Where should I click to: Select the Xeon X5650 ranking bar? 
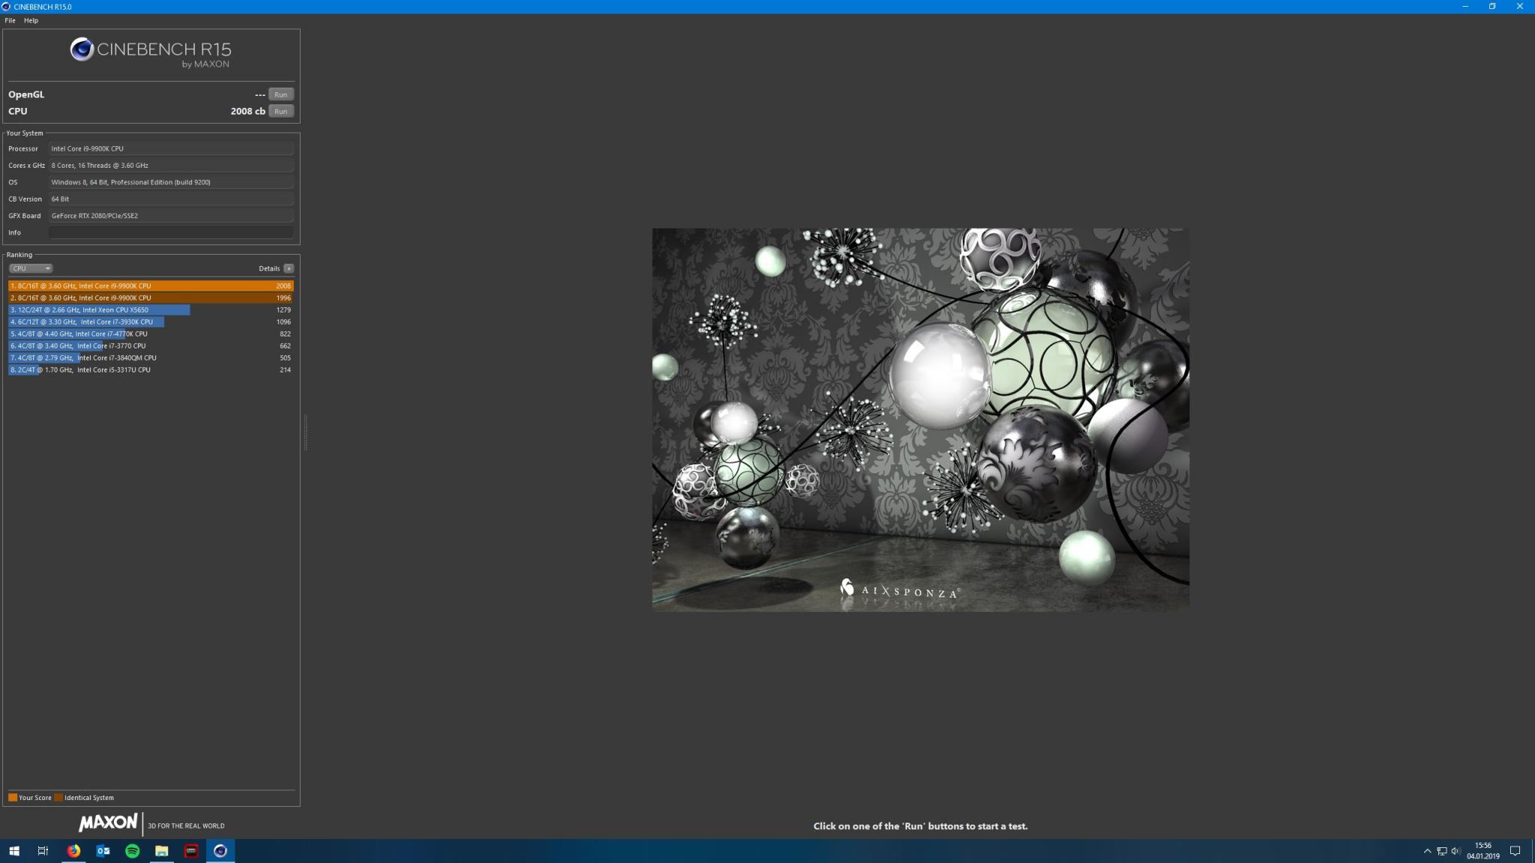coord(99,309)
